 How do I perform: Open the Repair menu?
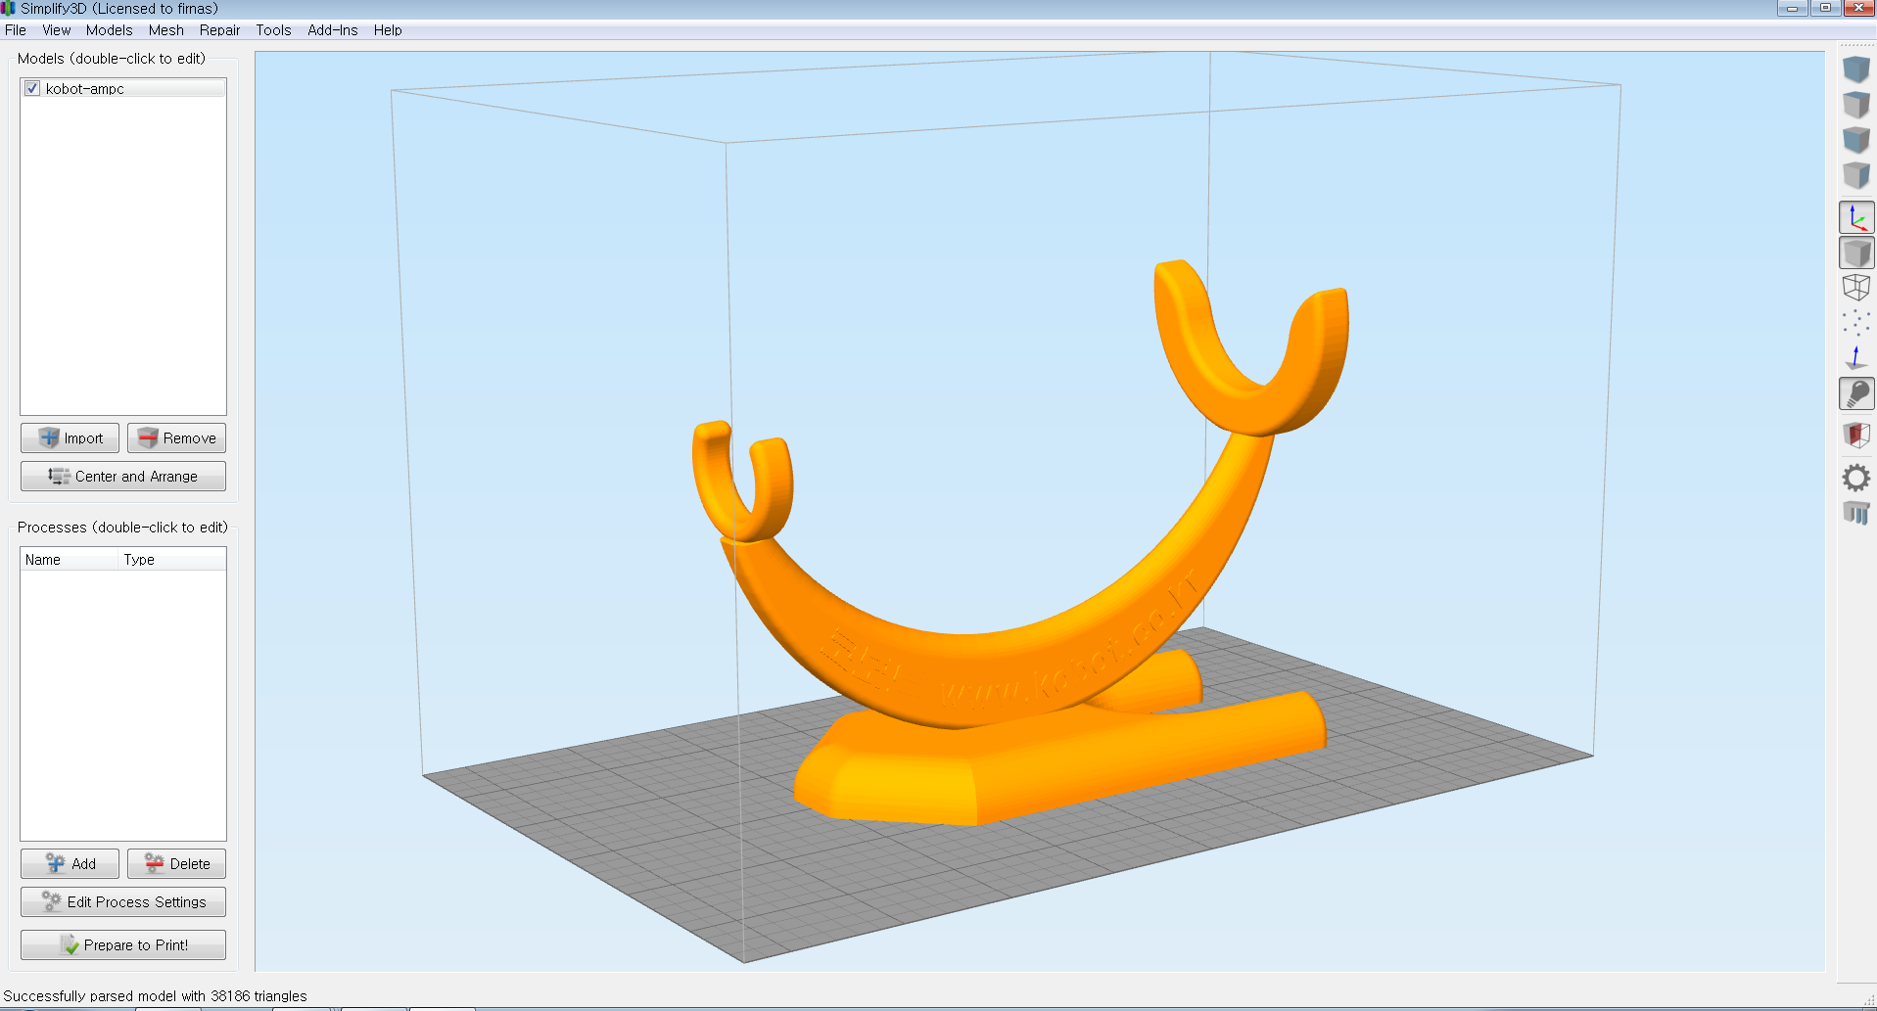(x=219, y=30)
